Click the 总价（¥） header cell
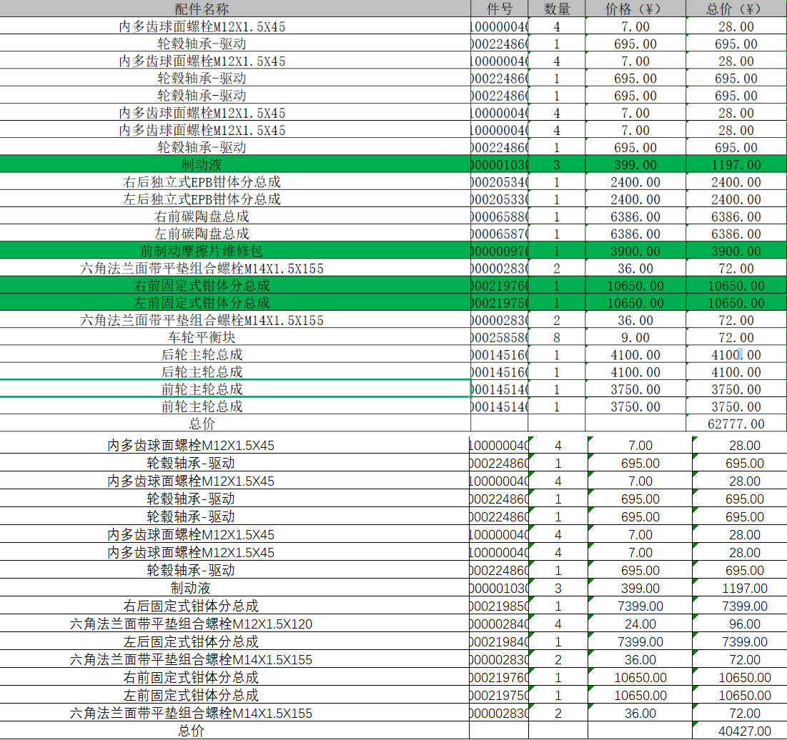787x740 pixels. tap(736, 9)
